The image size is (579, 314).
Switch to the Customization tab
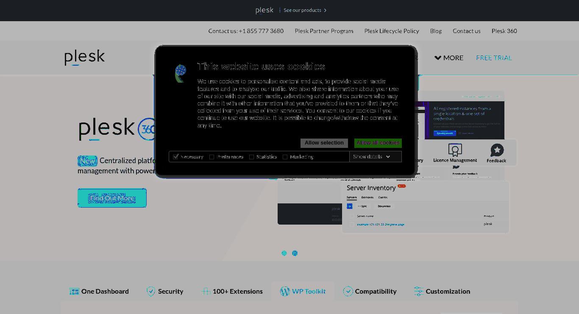(x=442, y=292)
